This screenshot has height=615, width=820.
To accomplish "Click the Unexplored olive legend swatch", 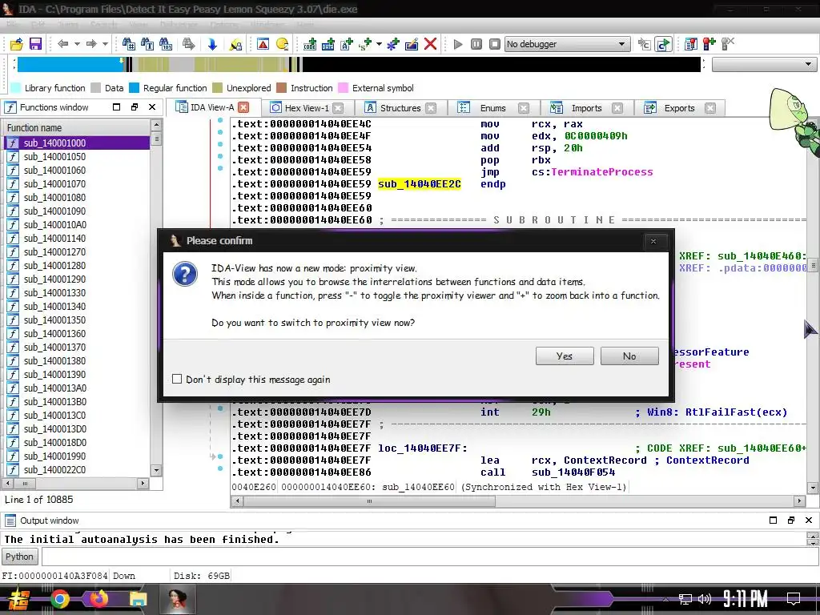I will 218,88.
